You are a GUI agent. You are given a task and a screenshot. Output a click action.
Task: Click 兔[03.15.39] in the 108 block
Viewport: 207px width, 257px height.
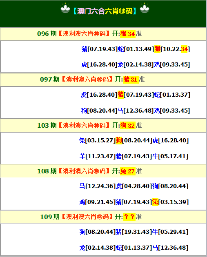[170, 202]
